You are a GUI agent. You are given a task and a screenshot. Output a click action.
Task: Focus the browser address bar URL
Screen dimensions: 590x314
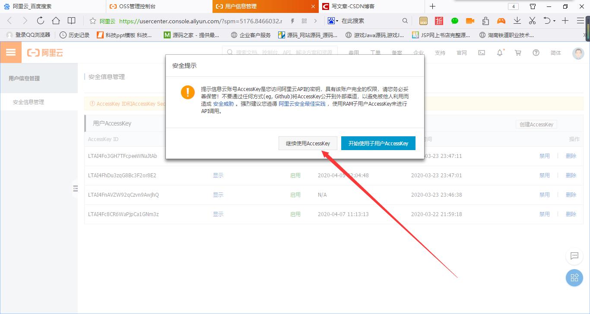coord(200,21)
